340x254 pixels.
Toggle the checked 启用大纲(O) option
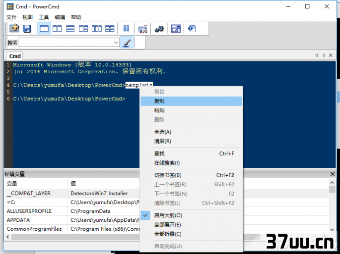[x=191, y=215]
